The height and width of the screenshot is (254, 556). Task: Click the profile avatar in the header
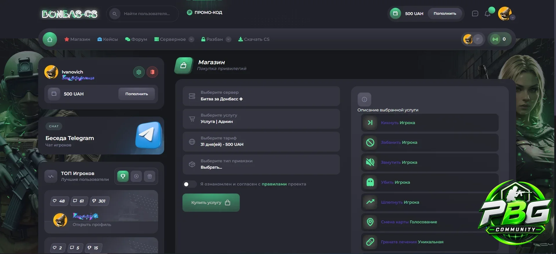[x=505, y=13]
